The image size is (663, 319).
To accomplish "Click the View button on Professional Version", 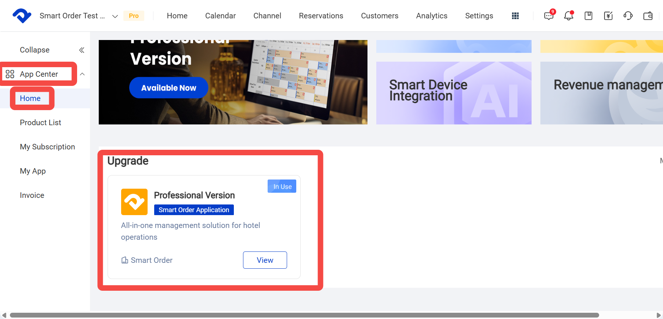I will click(265, 260).
